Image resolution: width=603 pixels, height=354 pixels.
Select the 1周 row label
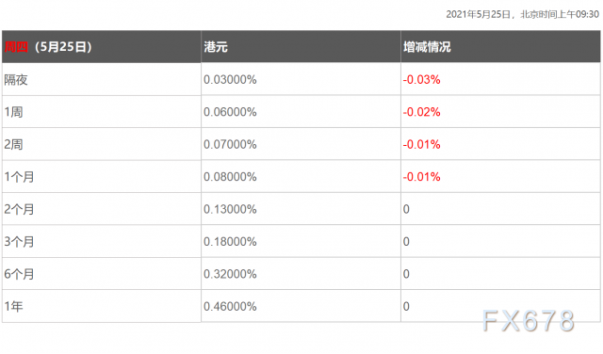(13, 112)
